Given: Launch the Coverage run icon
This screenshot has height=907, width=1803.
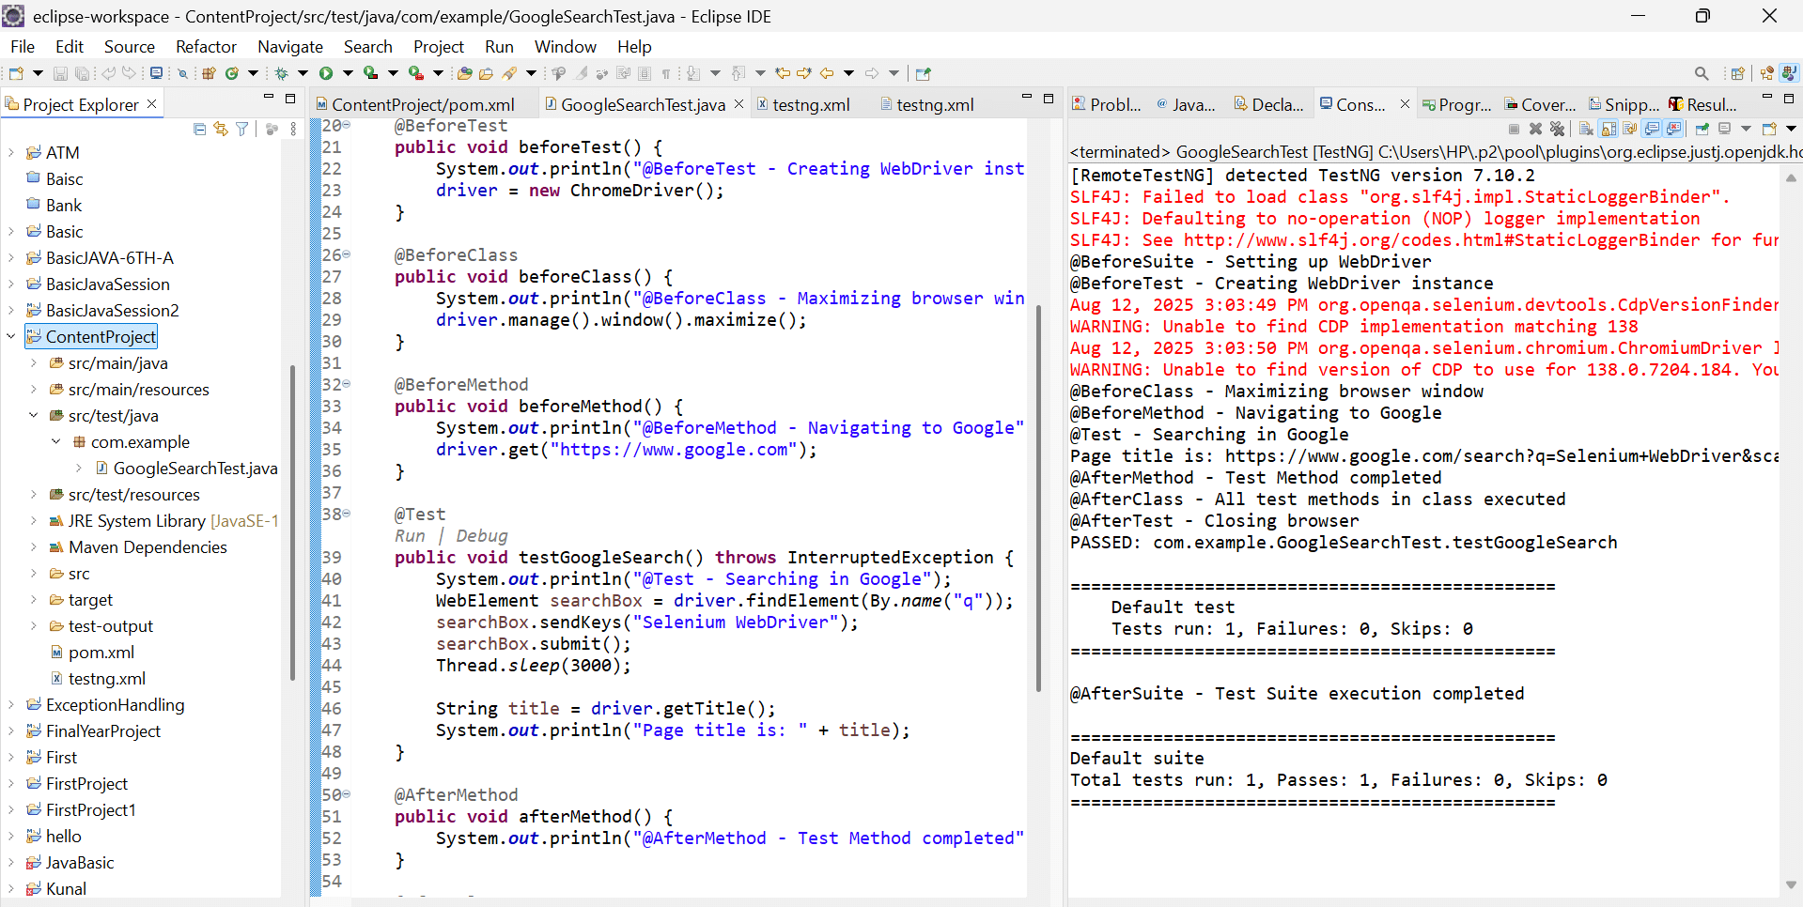Looking at the screenshot, I should click(371, 73).
